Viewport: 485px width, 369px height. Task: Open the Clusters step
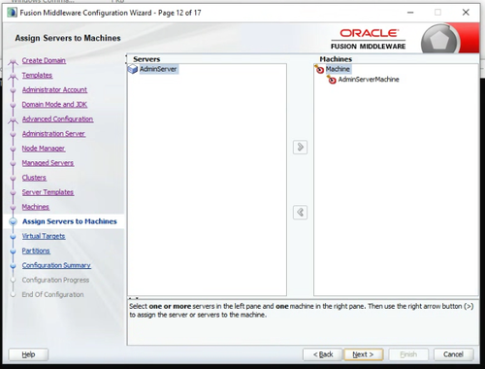click(x=34, y=178)
